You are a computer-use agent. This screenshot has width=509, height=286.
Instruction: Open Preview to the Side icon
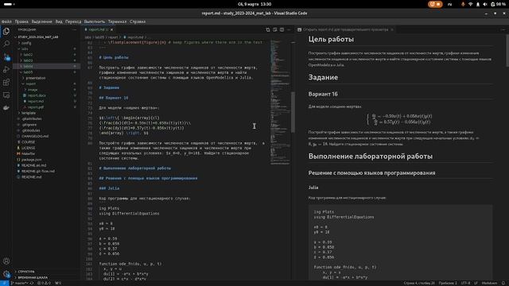[x=275, y=29]
